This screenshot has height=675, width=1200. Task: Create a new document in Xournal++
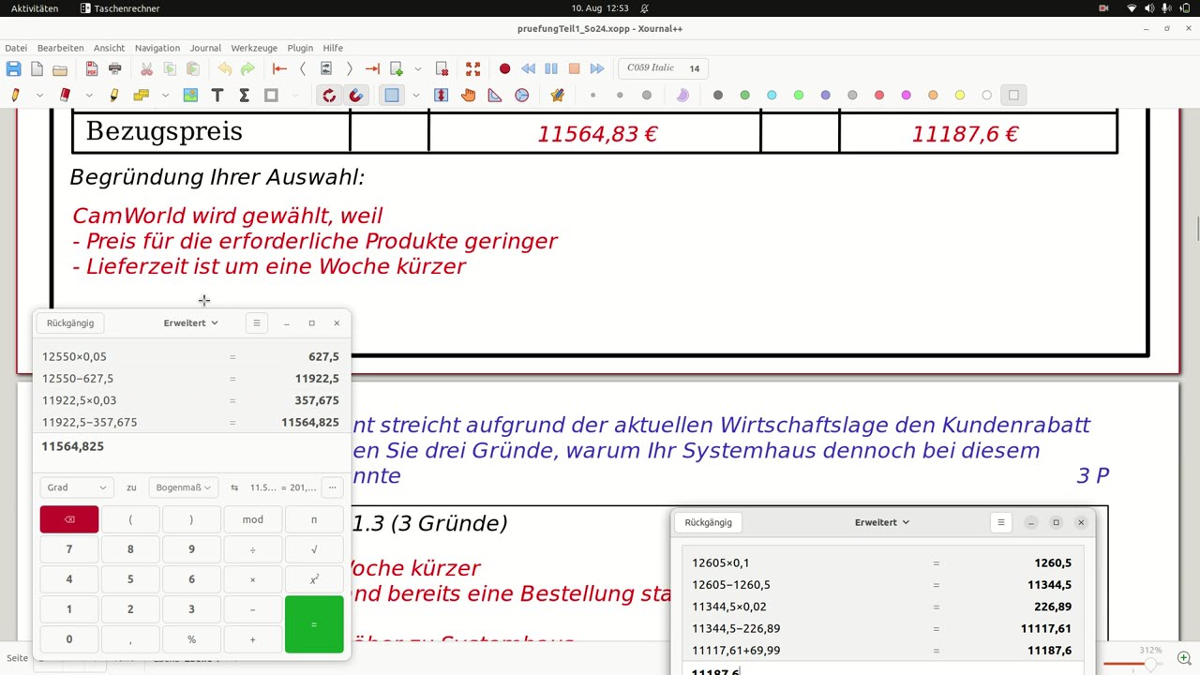(37, 68)
